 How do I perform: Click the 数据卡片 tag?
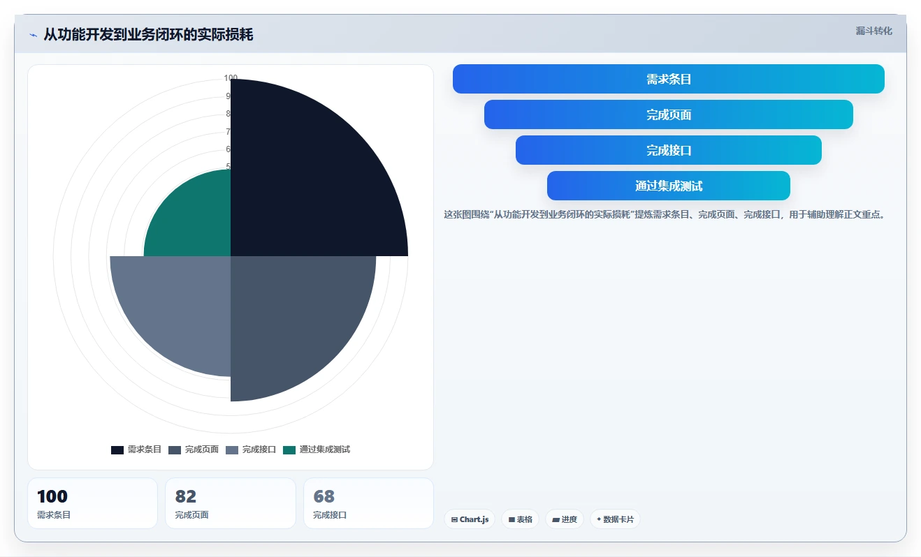click(x=615, y=519)
